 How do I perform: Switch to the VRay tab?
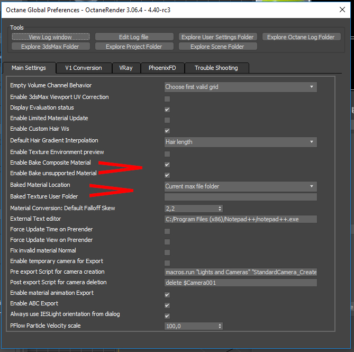[x=126, y=68]
